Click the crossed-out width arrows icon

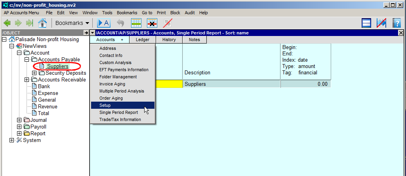[381, 23]
